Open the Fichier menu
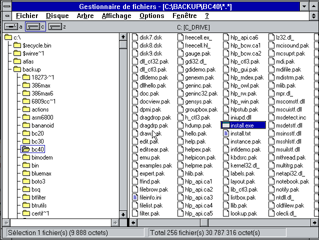319x240 pixels. pos(26,16)
